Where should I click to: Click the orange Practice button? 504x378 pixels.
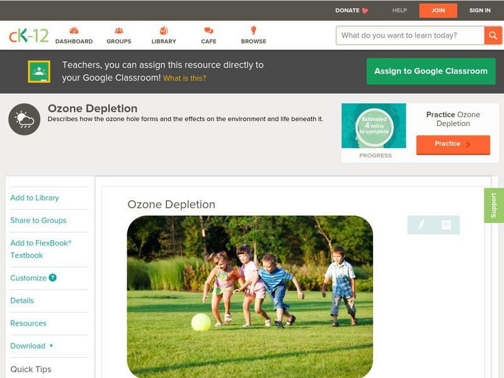(x=453, y=145)
